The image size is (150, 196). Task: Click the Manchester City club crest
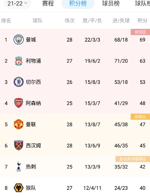tap(19, 40)
